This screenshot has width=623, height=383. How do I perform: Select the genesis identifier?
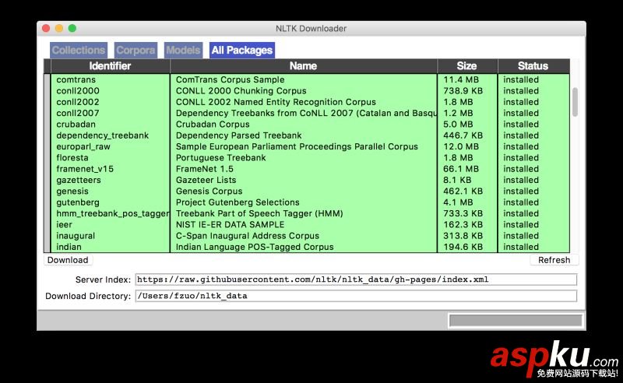click(x=72, y=191)
